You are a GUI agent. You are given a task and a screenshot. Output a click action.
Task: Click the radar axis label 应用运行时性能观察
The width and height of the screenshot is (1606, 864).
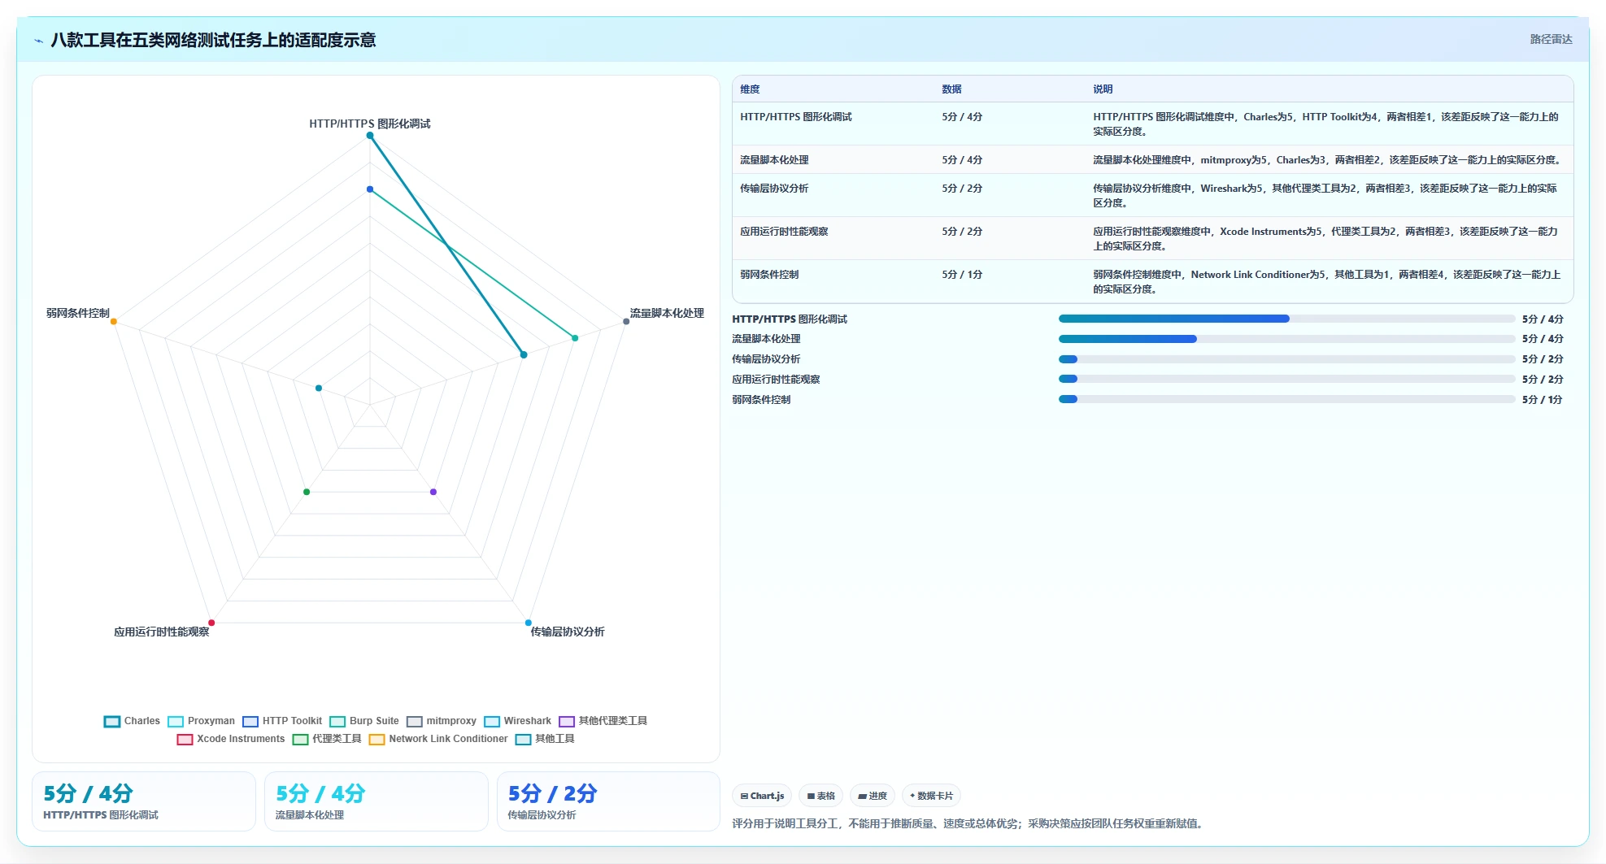click(x=162, y=632)
